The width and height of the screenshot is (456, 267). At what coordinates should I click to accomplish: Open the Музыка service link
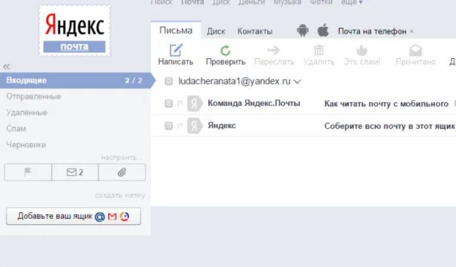[287, 2]
